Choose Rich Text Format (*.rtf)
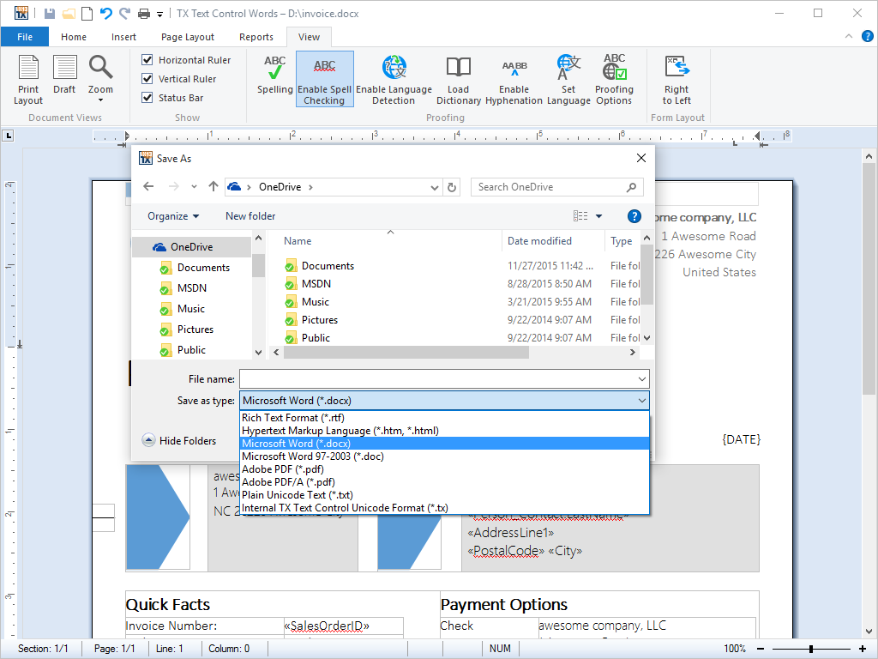 tap(445, 418)
